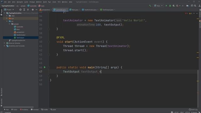Expand External Libraries node

4,43
